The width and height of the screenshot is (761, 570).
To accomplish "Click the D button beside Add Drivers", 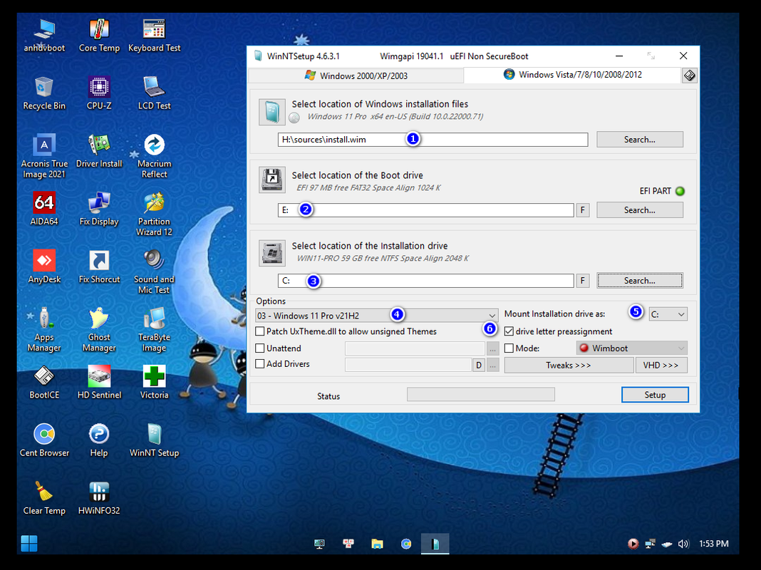I will coord(479,365).
